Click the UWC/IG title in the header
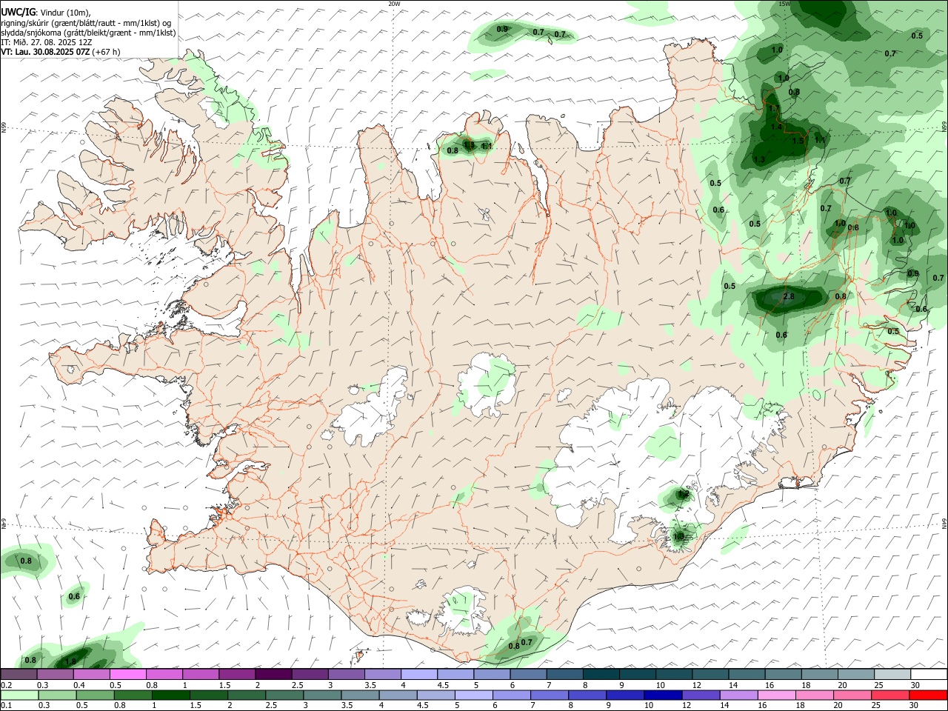 pos(19,13)
